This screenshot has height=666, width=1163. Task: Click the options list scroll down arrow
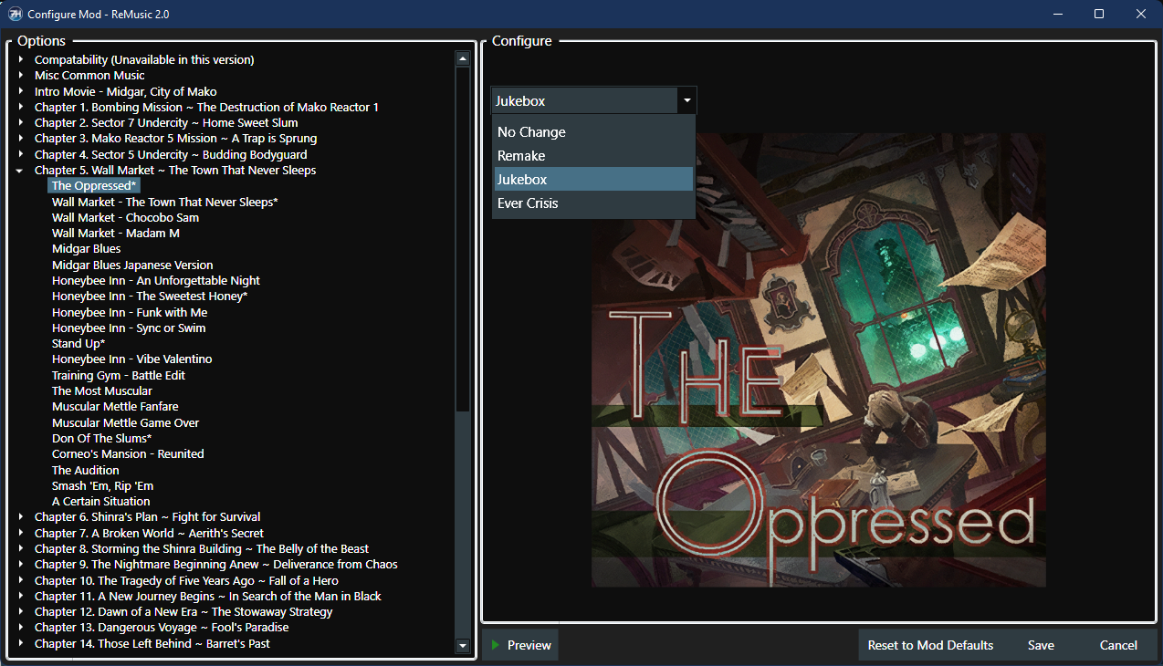click(x=463, y=646)
